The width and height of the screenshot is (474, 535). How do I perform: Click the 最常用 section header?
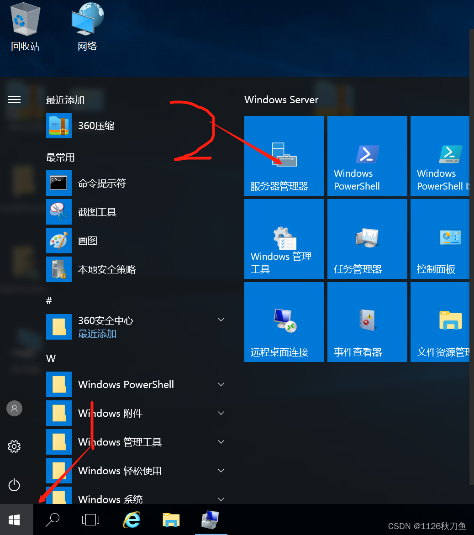coord(60,157)
